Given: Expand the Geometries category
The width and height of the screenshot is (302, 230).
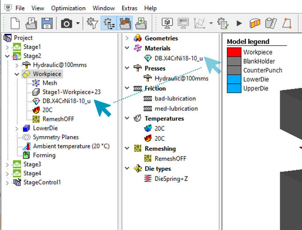Looking at the screenshot, I should 127,38.
